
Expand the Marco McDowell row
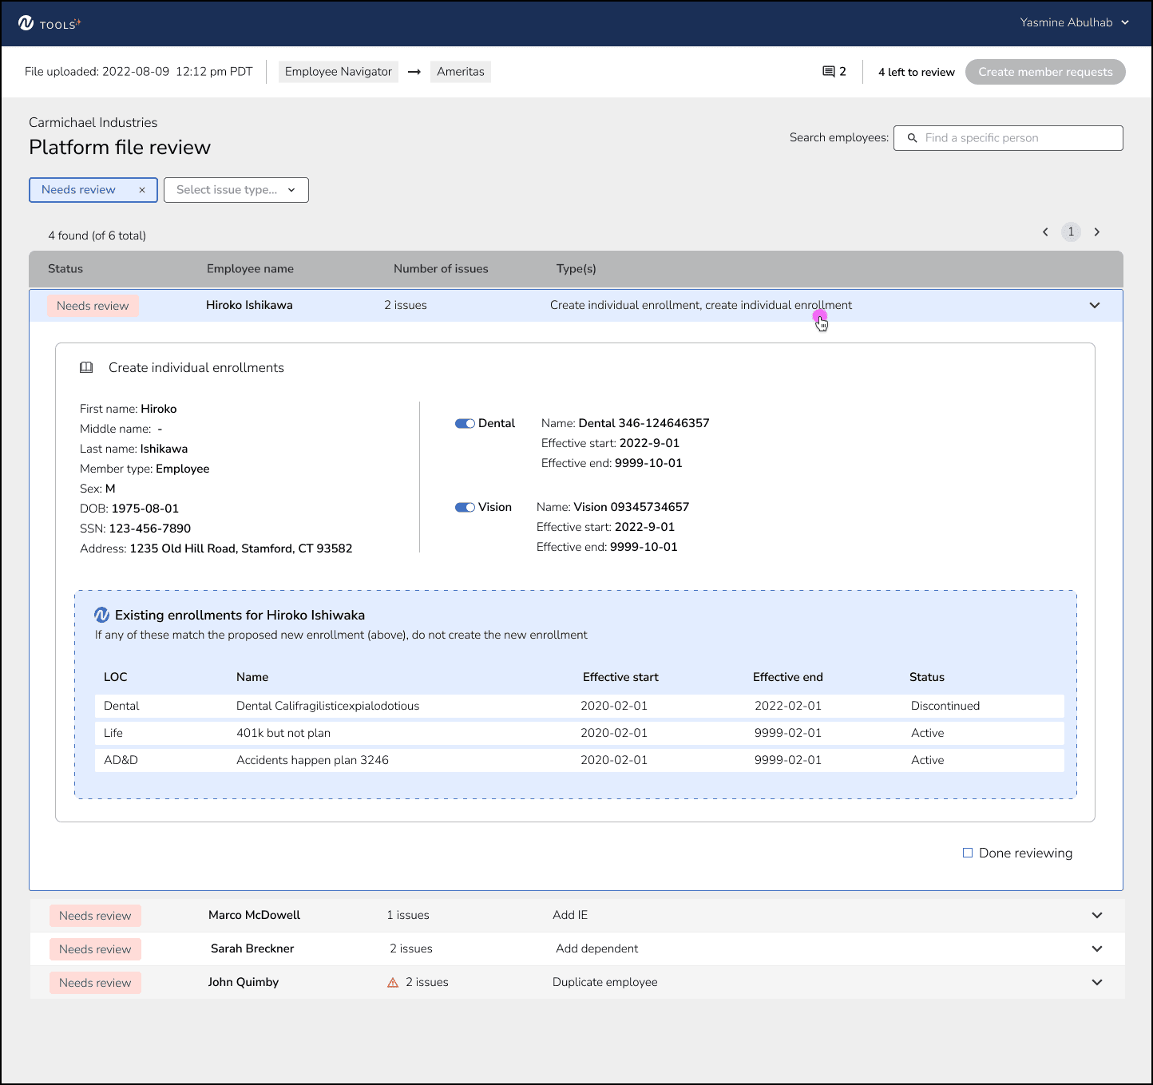[x=1097, y=916]
